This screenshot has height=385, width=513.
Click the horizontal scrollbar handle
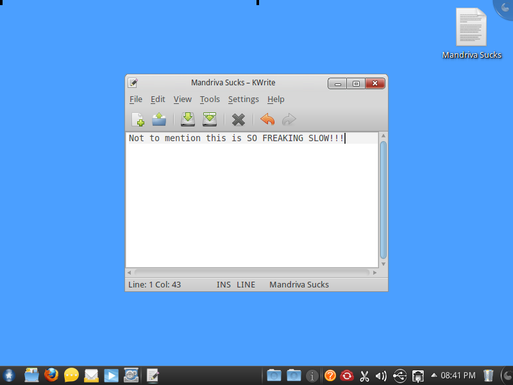point(252,272)
